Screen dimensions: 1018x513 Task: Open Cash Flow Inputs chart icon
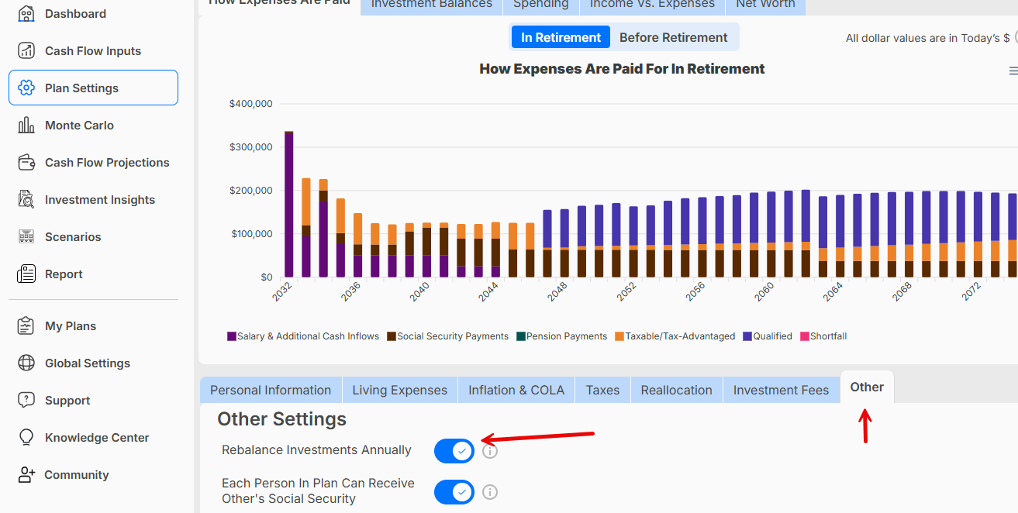[26, 51]
